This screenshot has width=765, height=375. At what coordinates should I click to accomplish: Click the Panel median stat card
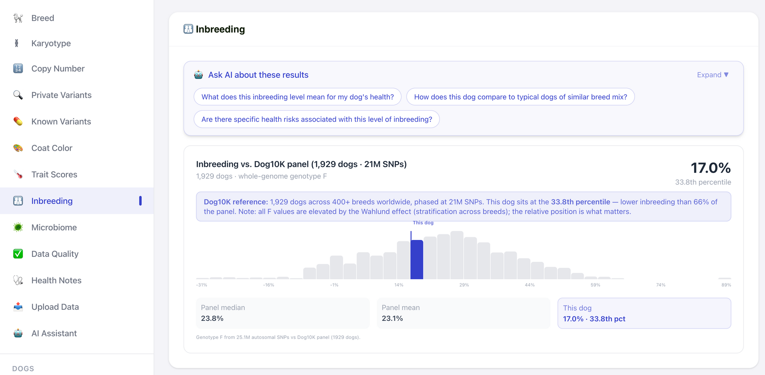[283, 313]
